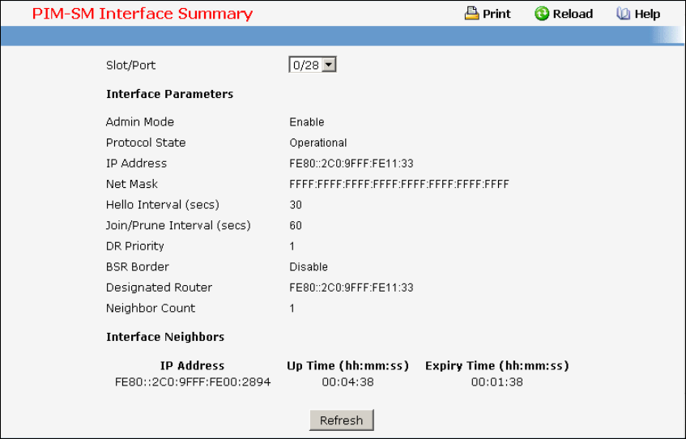The image size is (686, 439).
Task: Open the Slot/Port dropdown
Action: tap(313, 65)
